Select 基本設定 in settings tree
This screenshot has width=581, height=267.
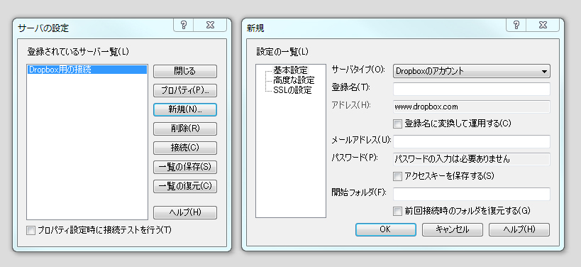tap(291, 70)
